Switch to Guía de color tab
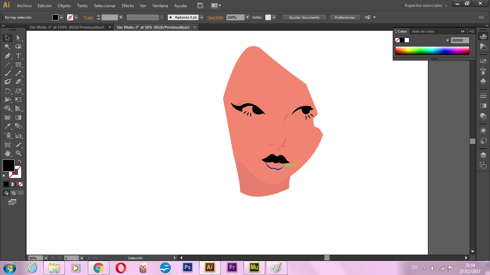 coord(423,31)
